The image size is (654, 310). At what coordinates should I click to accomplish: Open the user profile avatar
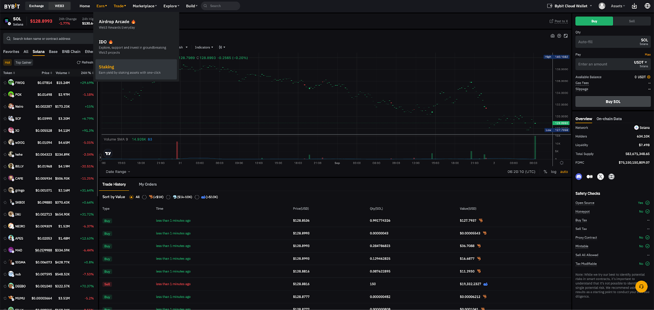pos(602,6)
